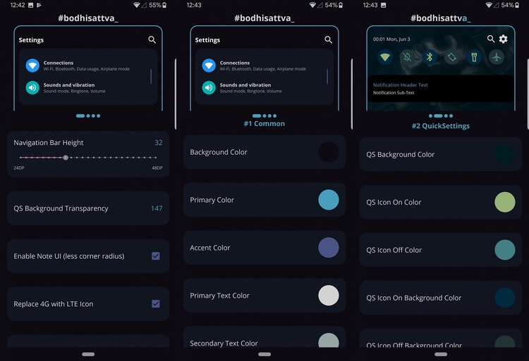
Task: Tap the muted bell quick settings tile
Action: 407,57
